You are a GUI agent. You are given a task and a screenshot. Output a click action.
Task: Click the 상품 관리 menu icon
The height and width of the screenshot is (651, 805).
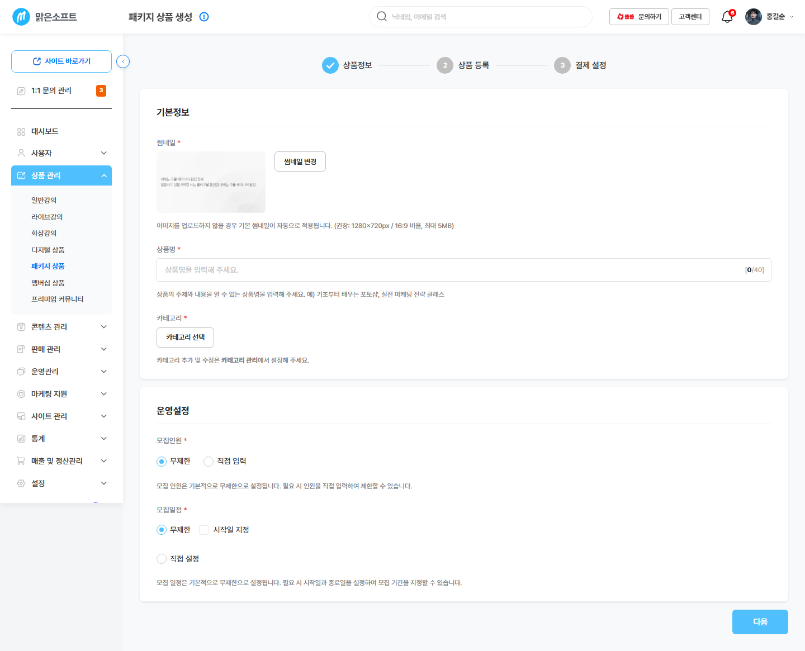click(x=21, y=175)
